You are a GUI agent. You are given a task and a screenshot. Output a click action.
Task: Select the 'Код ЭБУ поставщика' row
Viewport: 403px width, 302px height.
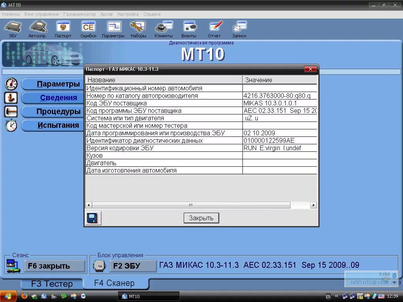(x=201, y=103)
